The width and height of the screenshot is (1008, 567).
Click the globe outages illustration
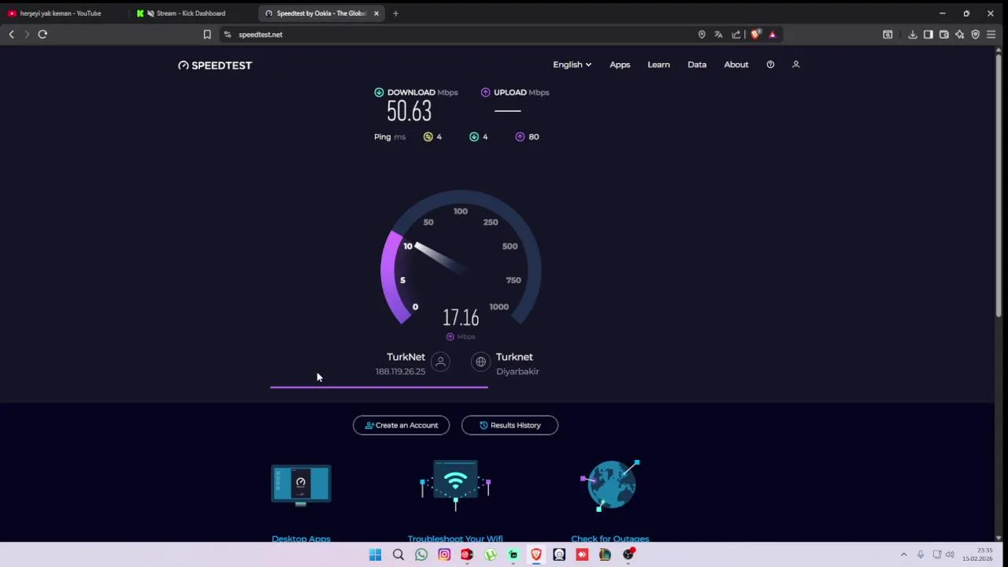click(x=610, y=484)
